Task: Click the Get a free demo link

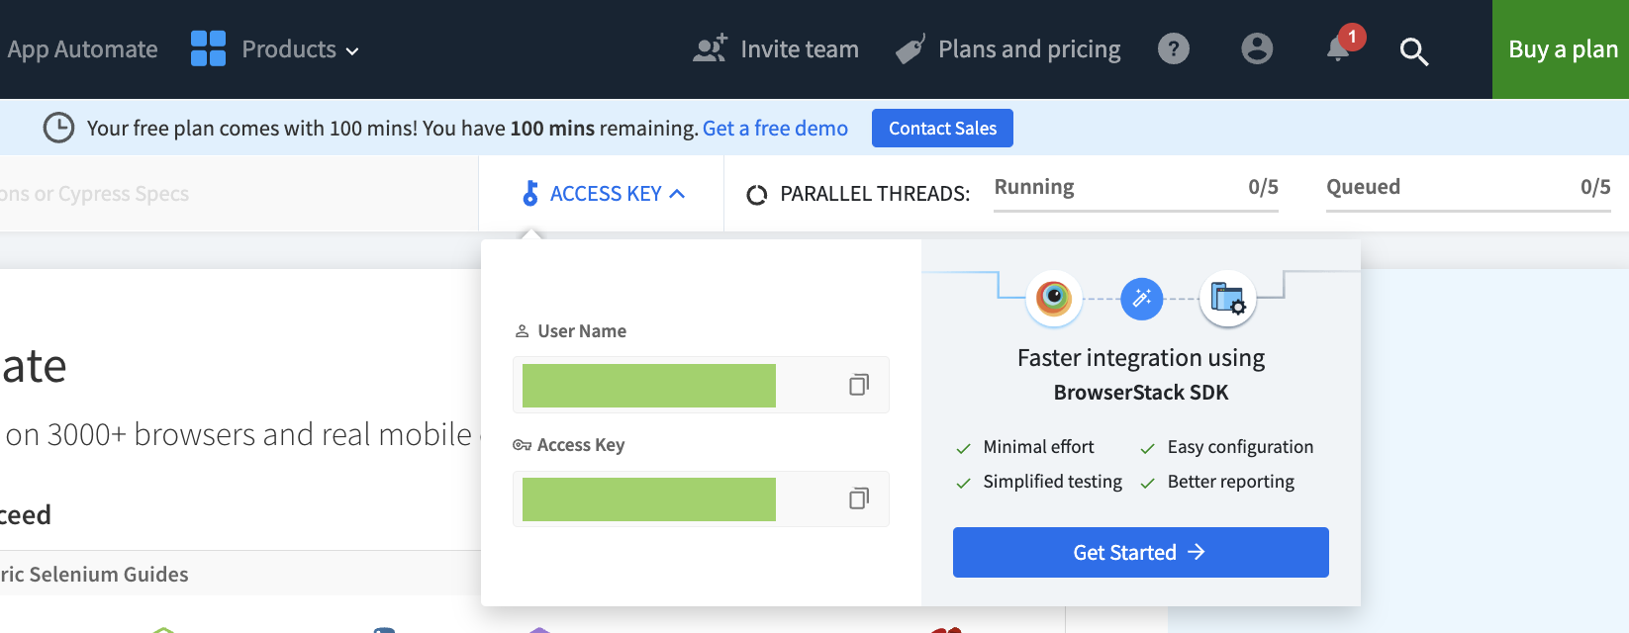Action: point(775,129)
